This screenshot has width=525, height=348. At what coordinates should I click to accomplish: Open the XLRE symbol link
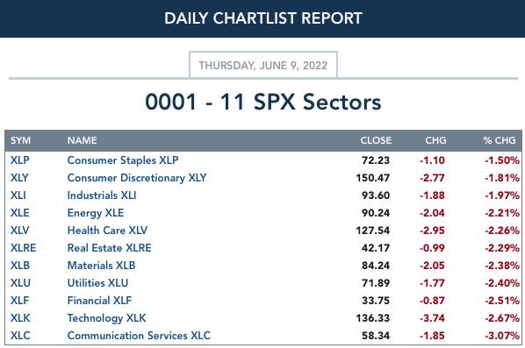tap(23, 248)
